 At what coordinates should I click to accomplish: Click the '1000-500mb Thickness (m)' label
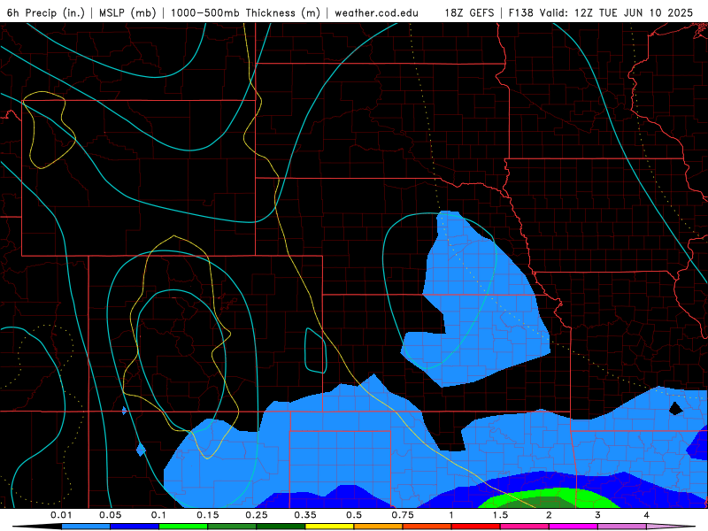coord(245,12)
